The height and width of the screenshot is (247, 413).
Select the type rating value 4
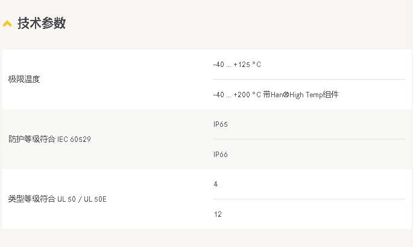point(215,184)
